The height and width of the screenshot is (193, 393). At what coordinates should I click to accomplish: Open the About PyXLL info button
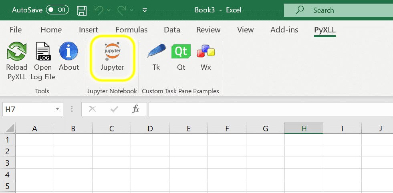click(x=69, y=52)
